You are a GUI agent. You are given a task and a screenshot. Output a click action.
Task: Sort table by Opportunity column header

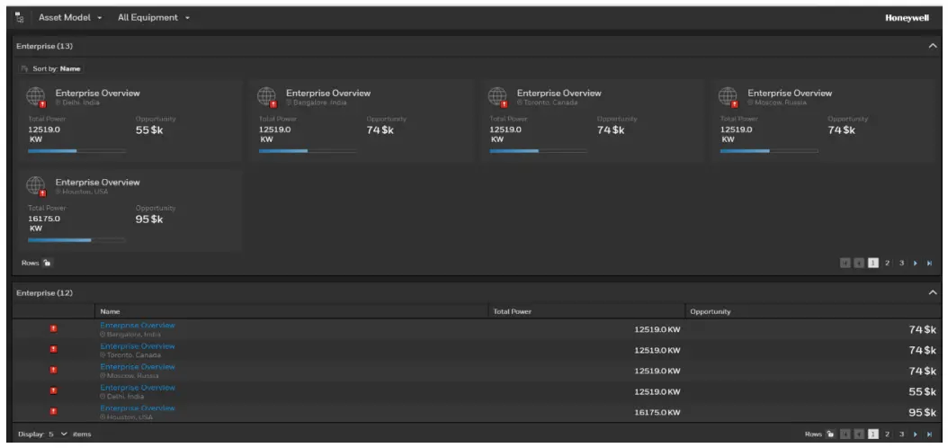coord(812,311)
